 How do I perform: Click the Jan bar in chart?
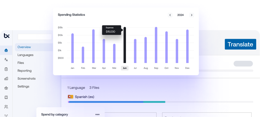pos(72,48)
